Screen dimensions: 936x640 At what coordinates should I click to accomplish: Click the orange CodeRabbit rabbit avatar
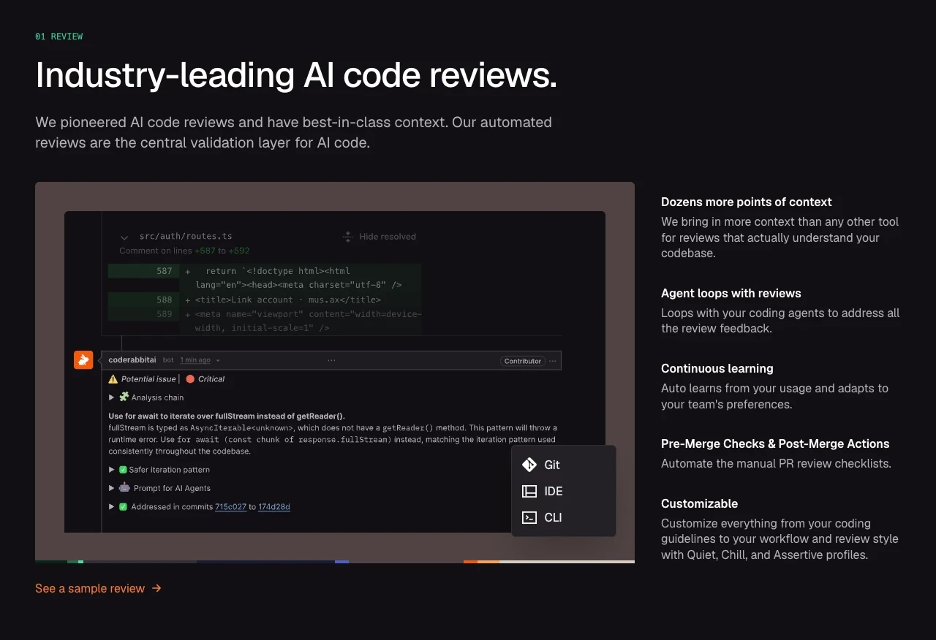[x=83, y=360]
